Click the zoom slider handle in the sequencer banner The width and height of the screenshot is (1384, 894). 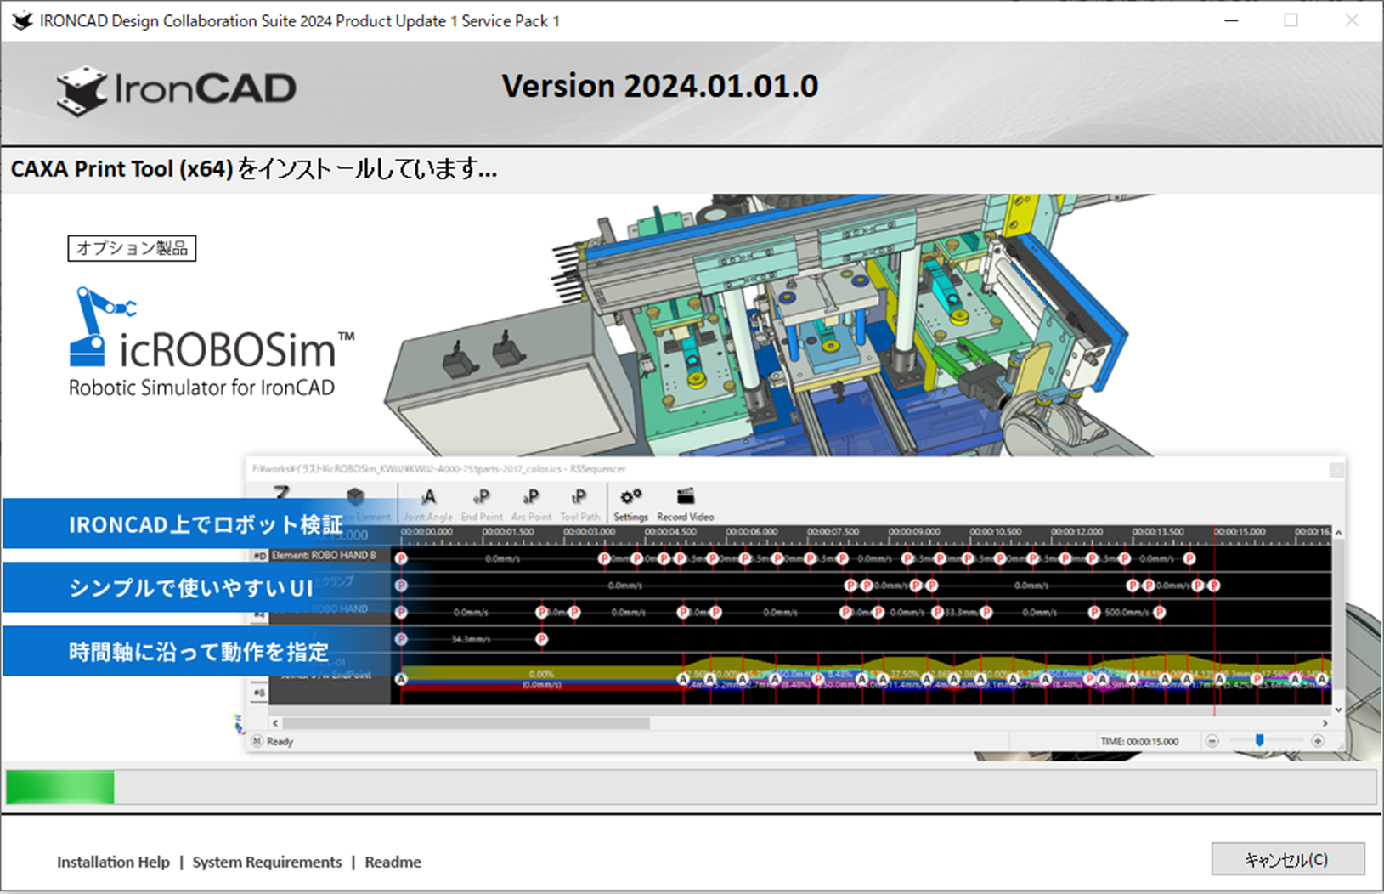1259,741
